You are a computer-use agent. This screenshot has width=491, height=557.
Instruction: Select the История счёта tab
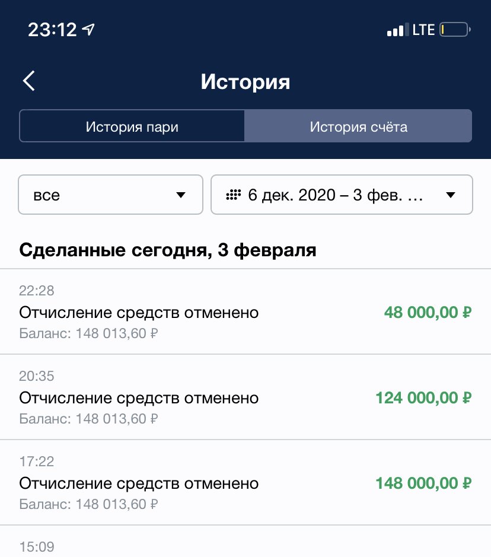(x=358, y=126)
